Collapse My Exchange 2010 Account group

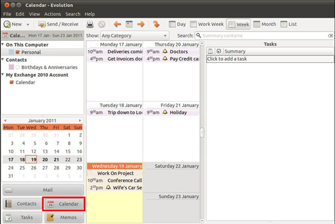[x=3, y=74]
